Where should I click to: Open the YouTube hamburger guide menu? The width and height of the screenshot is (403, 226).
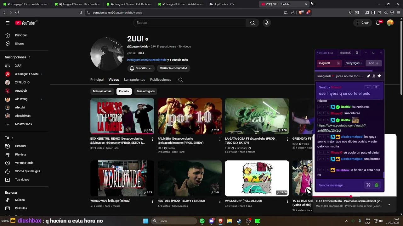[x=8, y=23]
